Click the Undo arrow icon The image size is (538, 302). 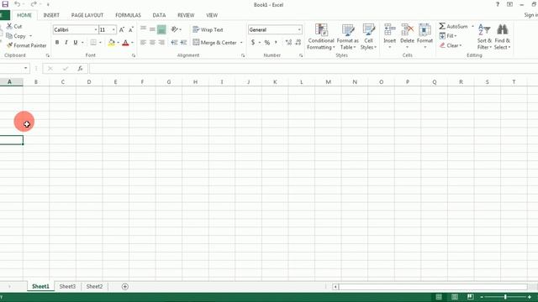17,4
